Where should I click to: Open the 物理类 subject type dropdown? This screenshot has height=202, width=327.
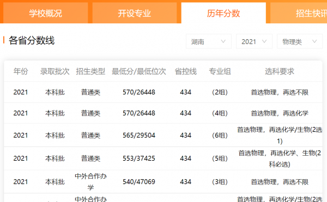click(x=299, y=41)
